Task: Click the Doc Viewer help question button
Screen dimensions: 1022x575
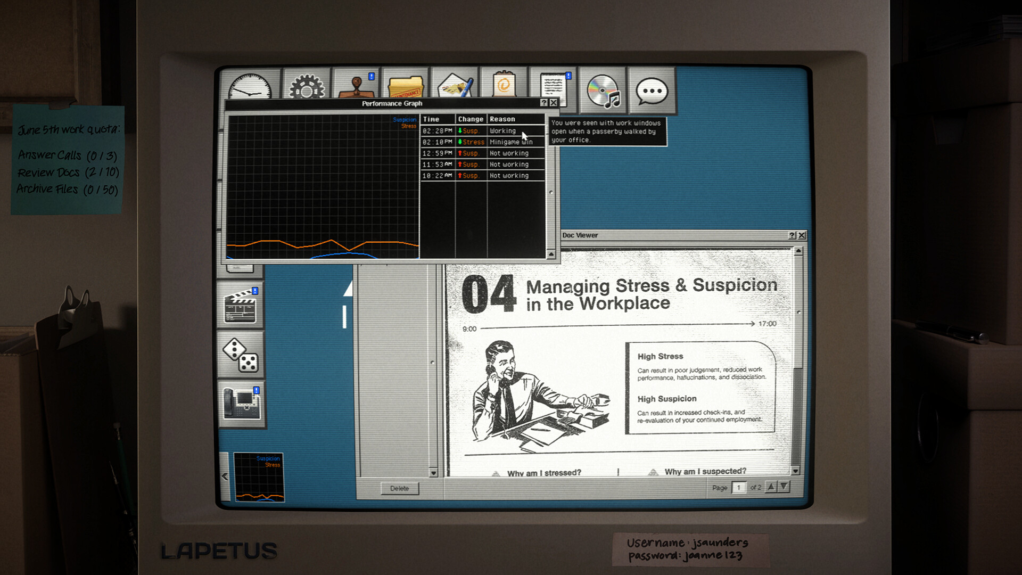Action: 792,235
